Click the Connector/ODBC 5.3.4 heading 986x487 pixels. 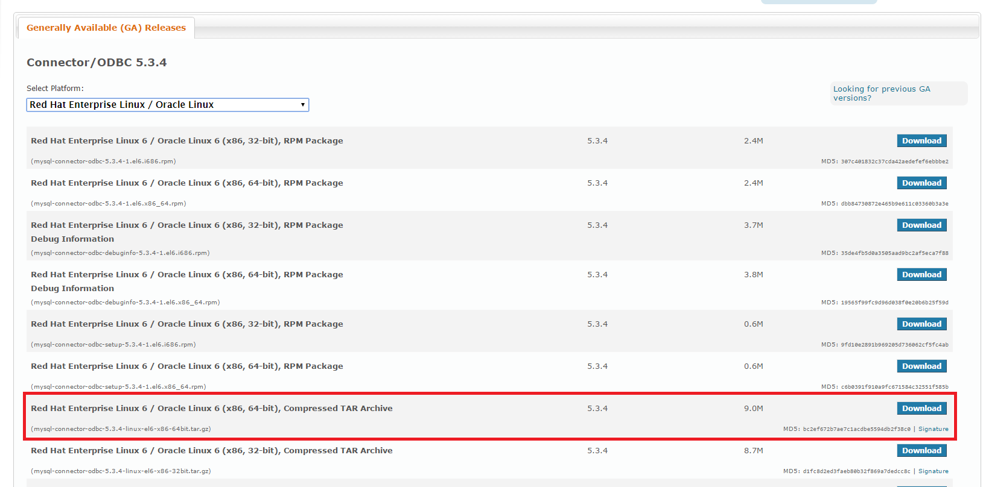click(97, 63)
